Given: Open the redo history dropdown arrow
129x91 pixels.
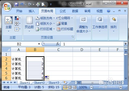Looking at the screenshot, I should click(33, 4).
